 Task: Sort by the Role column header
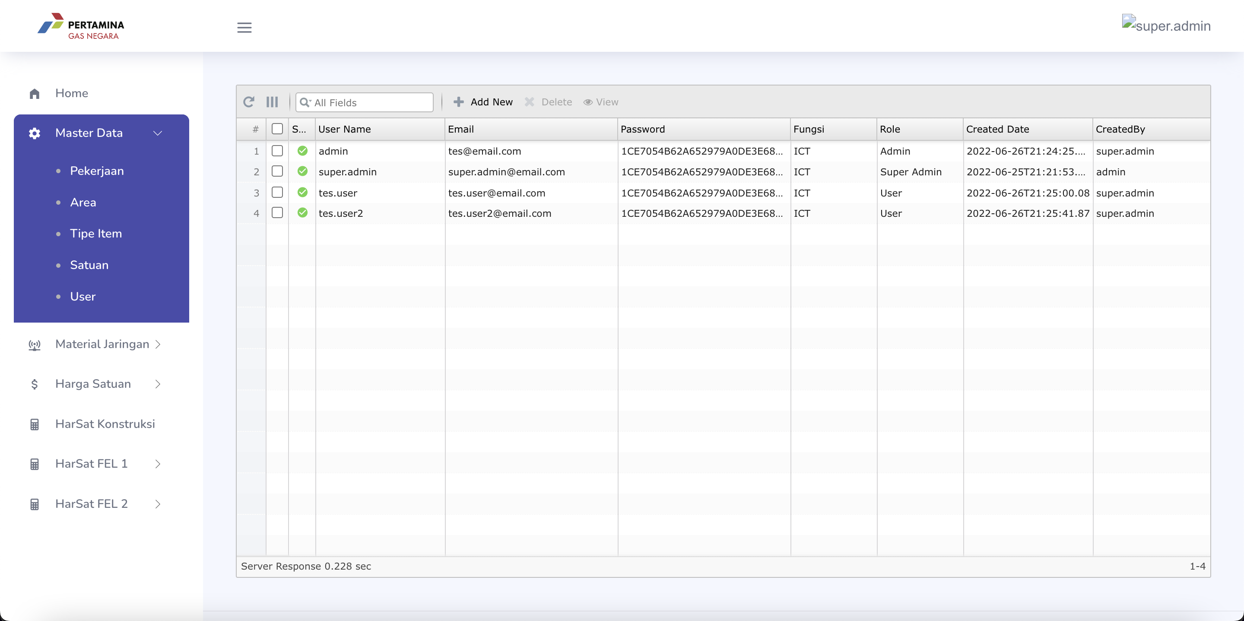pyautogui.click(x=920, y=129)
